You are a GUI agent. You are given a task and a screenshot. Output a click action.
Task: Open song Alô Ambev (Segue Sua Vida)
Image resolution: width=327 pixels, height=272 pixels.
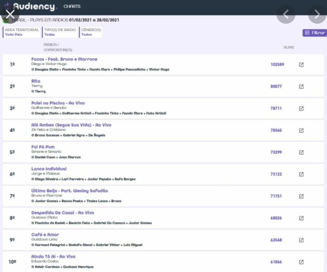point(72,125)
